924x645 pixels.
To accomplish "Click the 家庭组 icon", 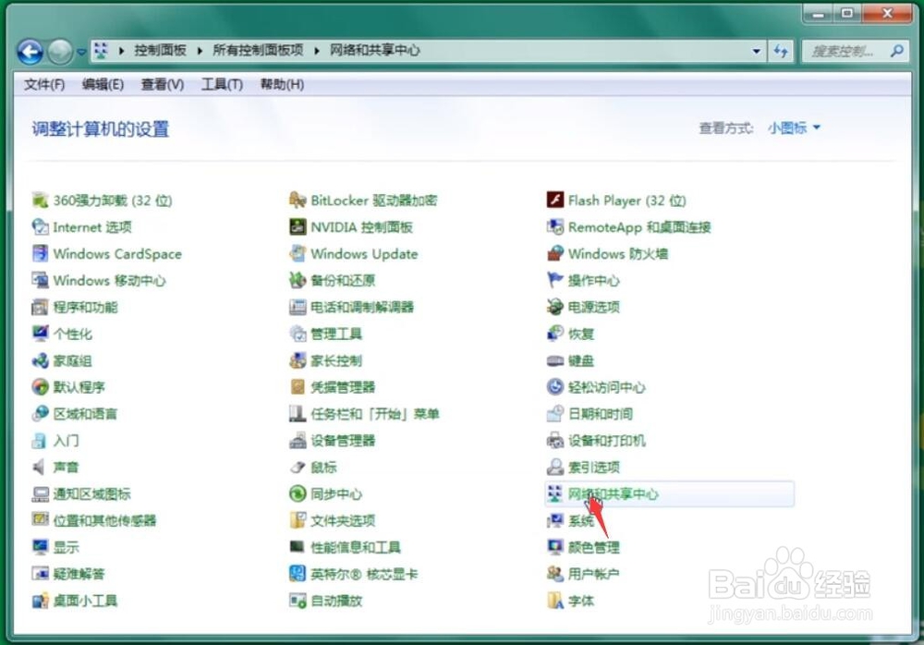I will coord(40,360).
